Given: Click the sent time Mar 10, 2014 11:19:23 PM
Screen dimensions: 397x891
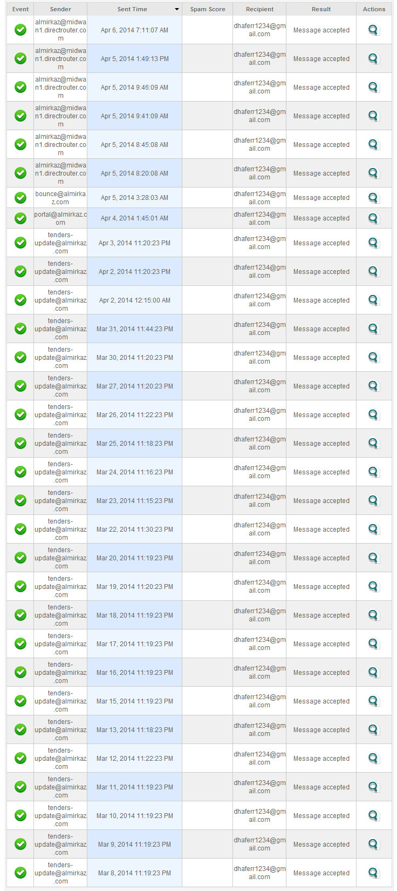Looking at the screenshot, I should (134, 816).
